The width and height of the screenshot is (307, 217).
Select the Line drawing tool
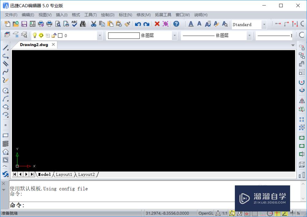click(x=5, y=48)
